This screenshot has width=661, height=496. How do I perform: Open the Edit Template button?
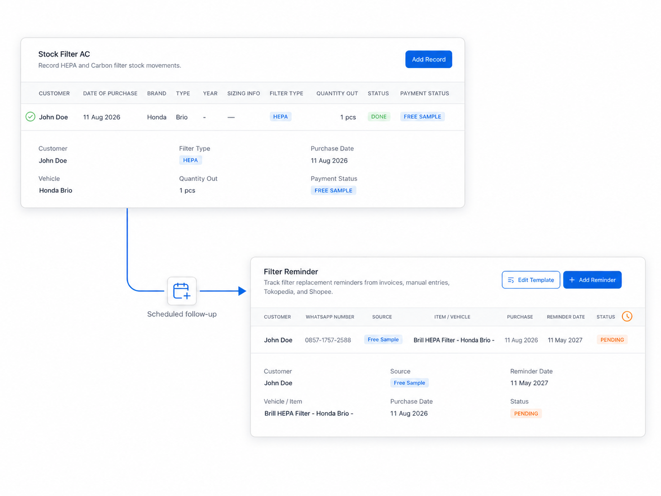[531, 280]
